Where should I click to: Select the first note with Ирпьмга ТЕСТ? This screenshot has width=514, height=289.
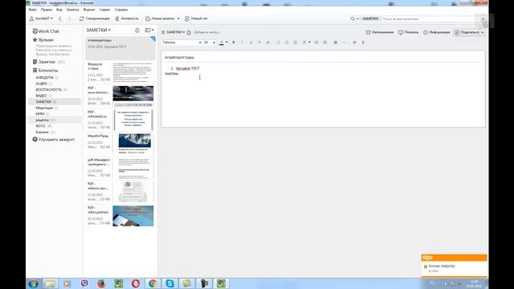pos(120,48)
